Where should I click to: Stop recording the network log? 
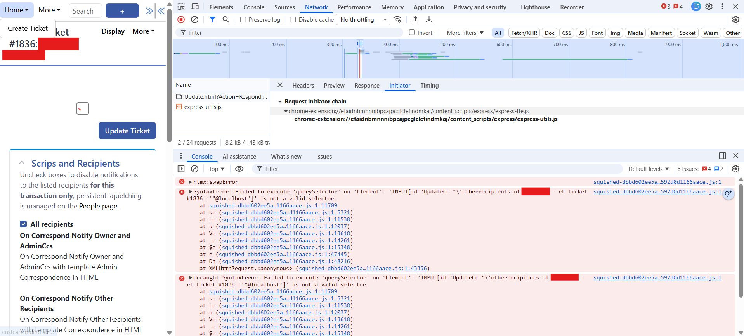click(181, 19)
